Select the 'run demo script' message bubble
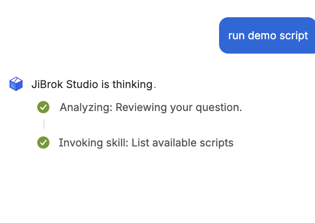Viewport: 315px width, 223px height. (268, 36)
